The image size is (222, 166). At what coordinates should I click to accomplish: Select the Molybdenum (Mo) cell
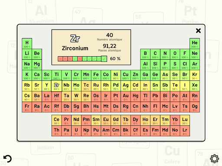(x=76, y=86)
